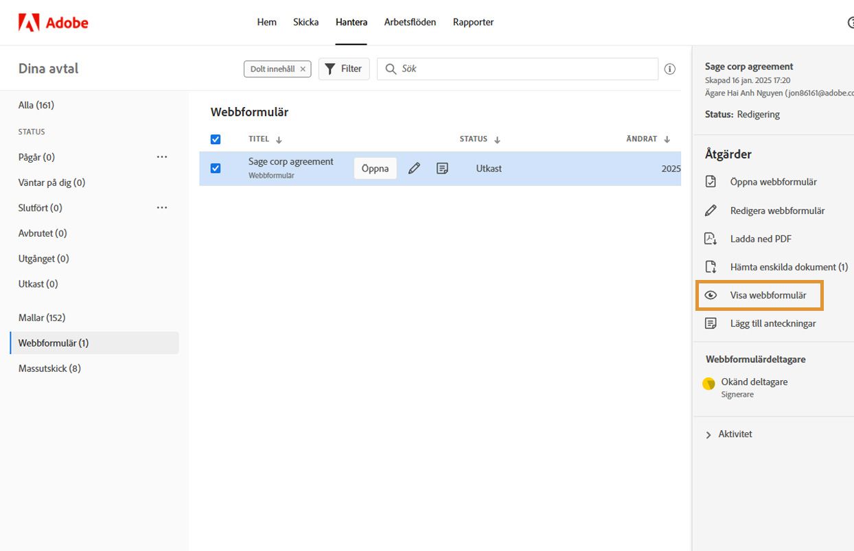The height and width of the screenshot is (551, 854).
Task: Sort by TITEL column arrow
Action: point(279,139)
